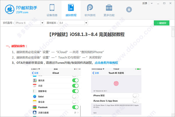
Task: Open the 更多功能 toolbox tab
Action: pos(109,10)
